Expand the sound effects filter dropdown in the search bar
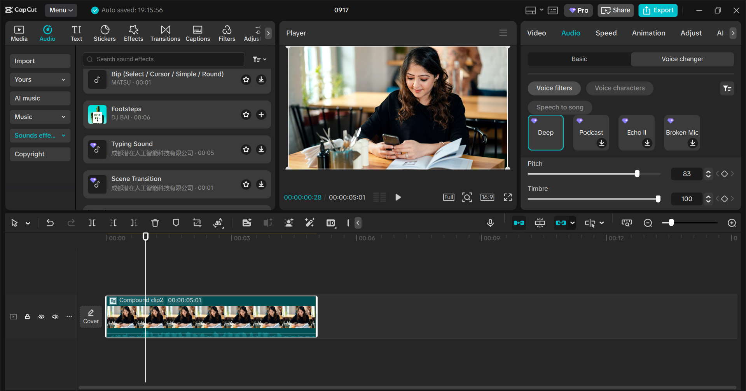The image size is (746, 391). 259,59
